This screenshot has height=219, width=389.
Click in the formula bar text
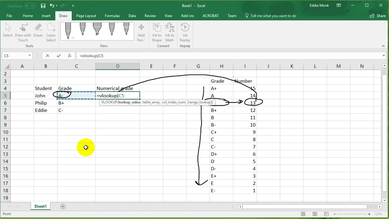(x=228, y=56)
